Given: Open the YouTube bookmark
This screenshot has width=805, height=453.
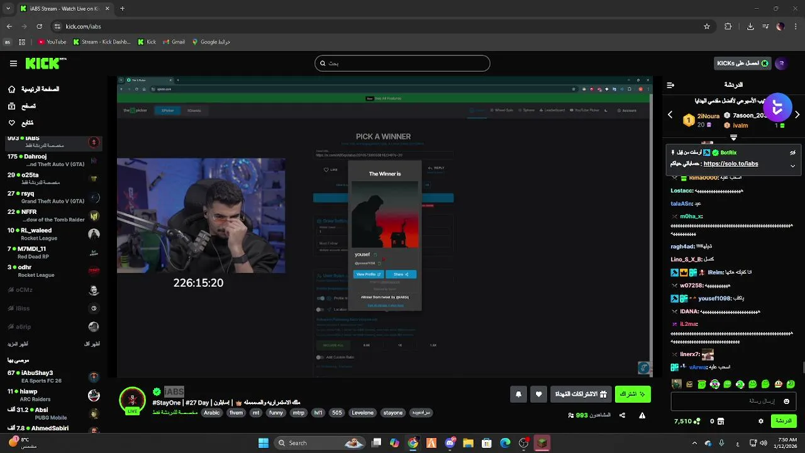Looking at the screenshot, I should pos(52,42).
